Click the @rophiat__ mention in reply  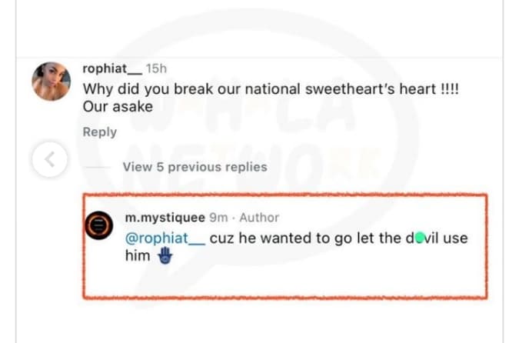tap(165, 238)
